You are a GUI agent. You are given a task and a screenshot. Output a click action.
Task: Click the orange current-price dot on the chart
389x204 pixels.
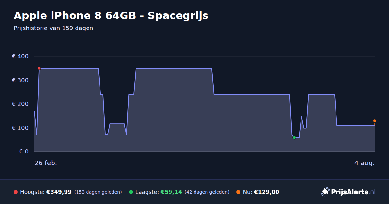375,121
